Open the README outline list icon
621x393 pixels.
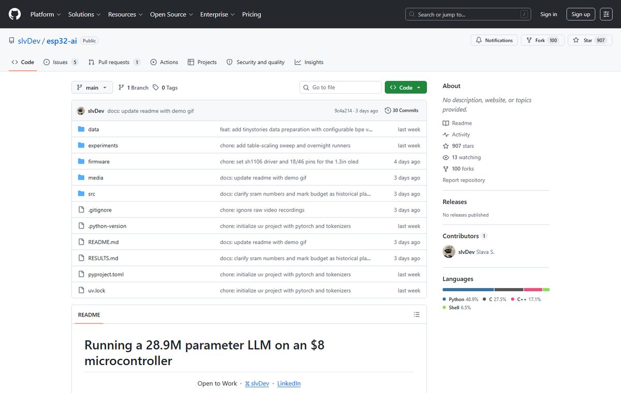417,314
